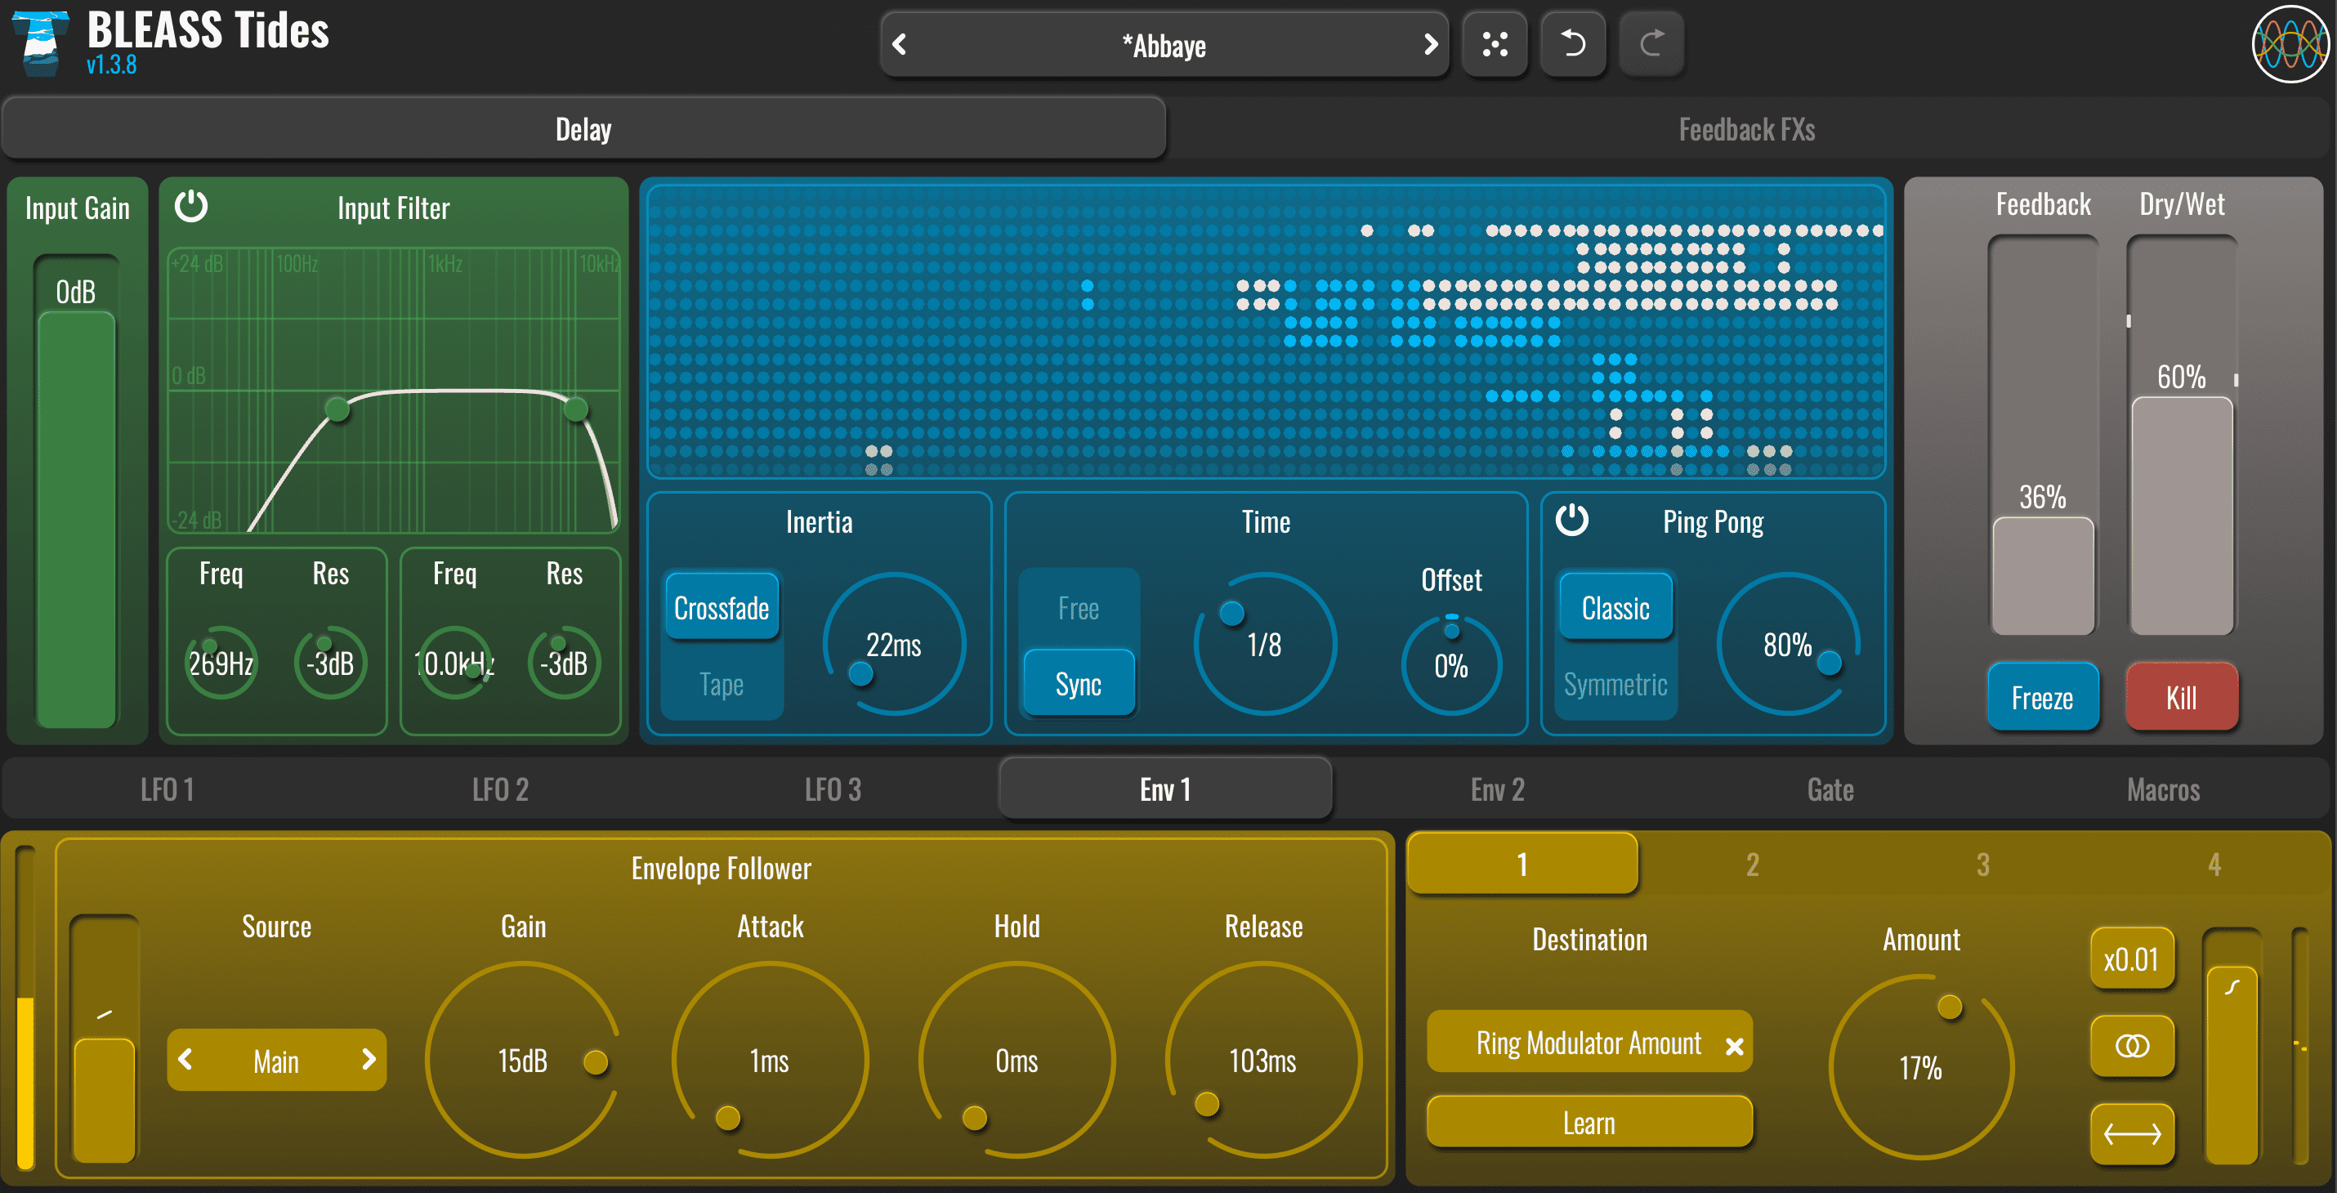Click the overlapping circles modulation icon

(2131, 1046)
